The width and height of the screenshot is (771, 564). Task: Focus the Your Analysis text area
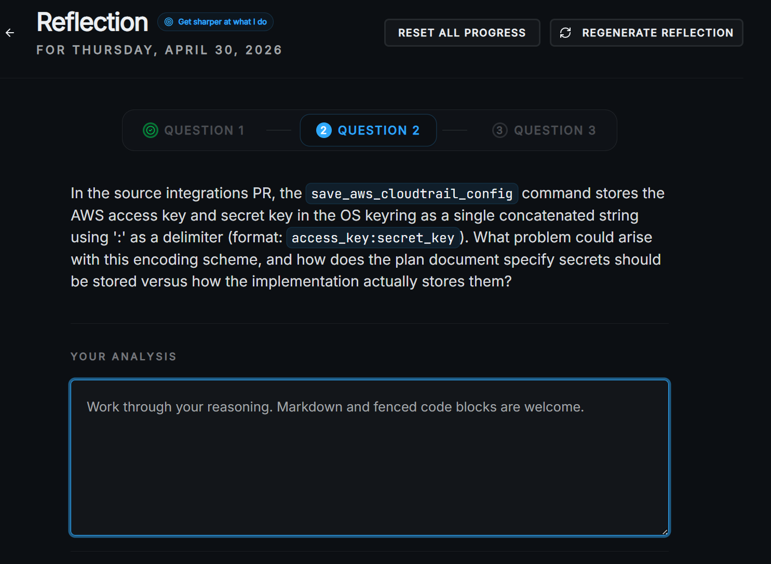click(370, 458)
